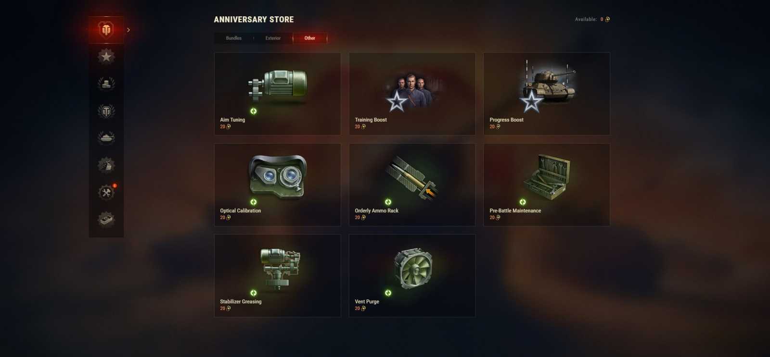Click the Orderly Ammo Rack card
Viewport: 770px width, 357px height.
pyautogui.click(x=412, y=185)
